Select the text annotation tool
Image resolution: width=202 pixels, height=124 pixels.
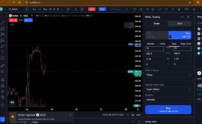click(x=2, y=52)
